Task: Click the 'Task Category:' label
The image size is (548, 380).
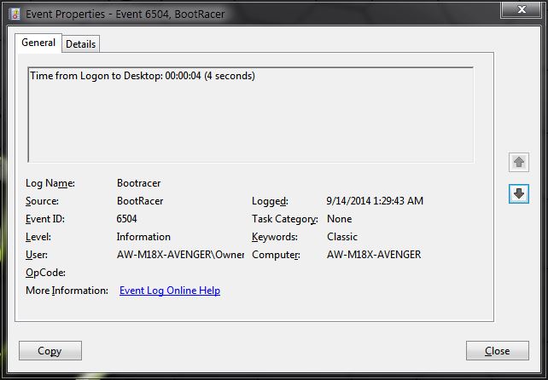Action: coord(285,219)
